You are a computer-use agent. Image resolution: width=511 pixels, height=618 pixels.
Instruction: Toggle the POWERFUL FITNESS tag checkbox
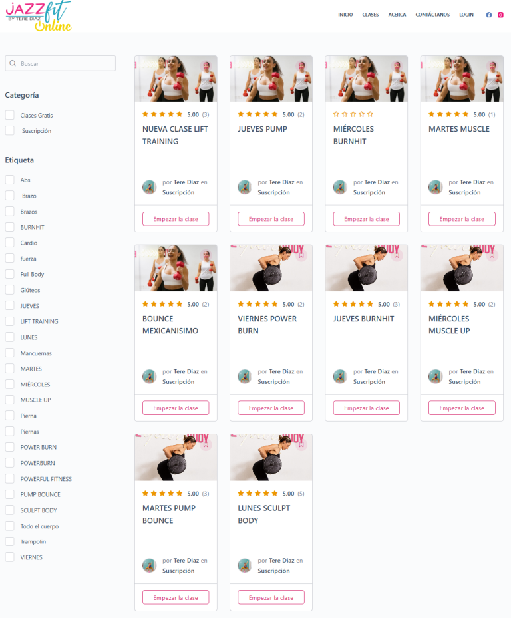click(10, 478)
